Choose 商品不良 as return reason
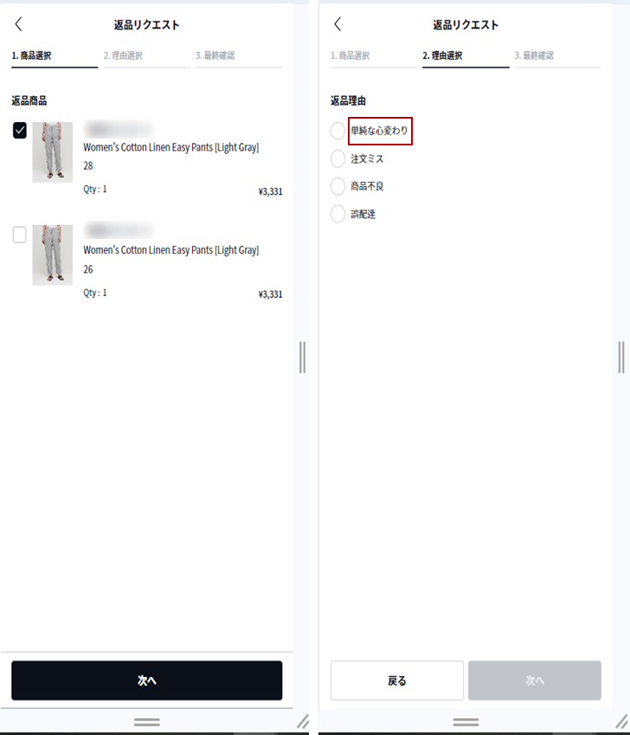Screen dimensions: 630x735 click(x=337, y=186)
